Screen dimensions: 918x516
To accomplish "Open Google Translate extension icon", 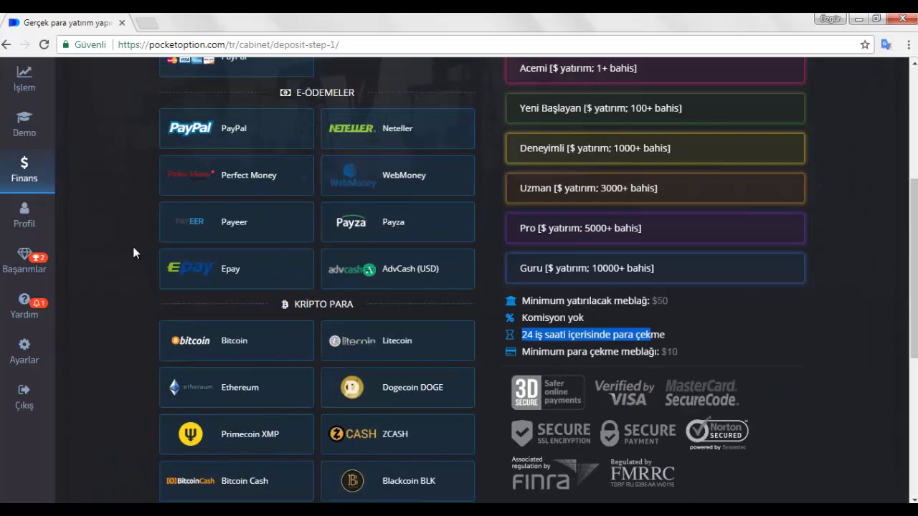I will point(886,44).
